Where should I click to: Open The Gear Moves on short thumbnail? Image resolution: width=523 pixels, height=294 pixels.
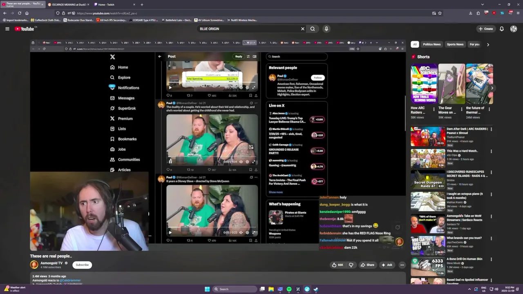click(x=451, y=84)
